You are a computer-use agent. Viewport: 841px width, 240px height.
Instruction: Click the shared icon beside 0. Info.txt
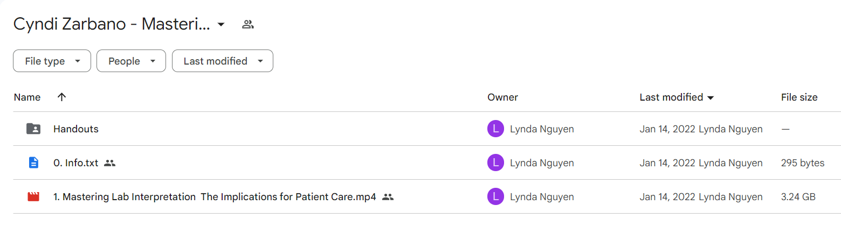(x=110, y=163)
